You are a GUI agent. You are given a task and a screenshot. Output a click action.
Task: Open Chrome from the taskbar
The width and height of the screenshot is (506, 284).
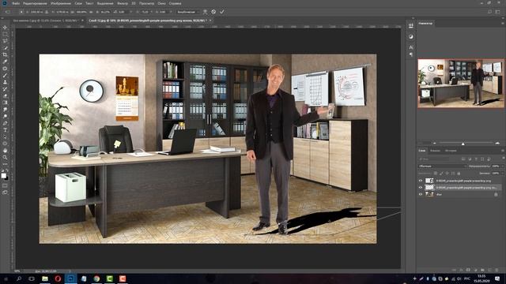[96, 278]
